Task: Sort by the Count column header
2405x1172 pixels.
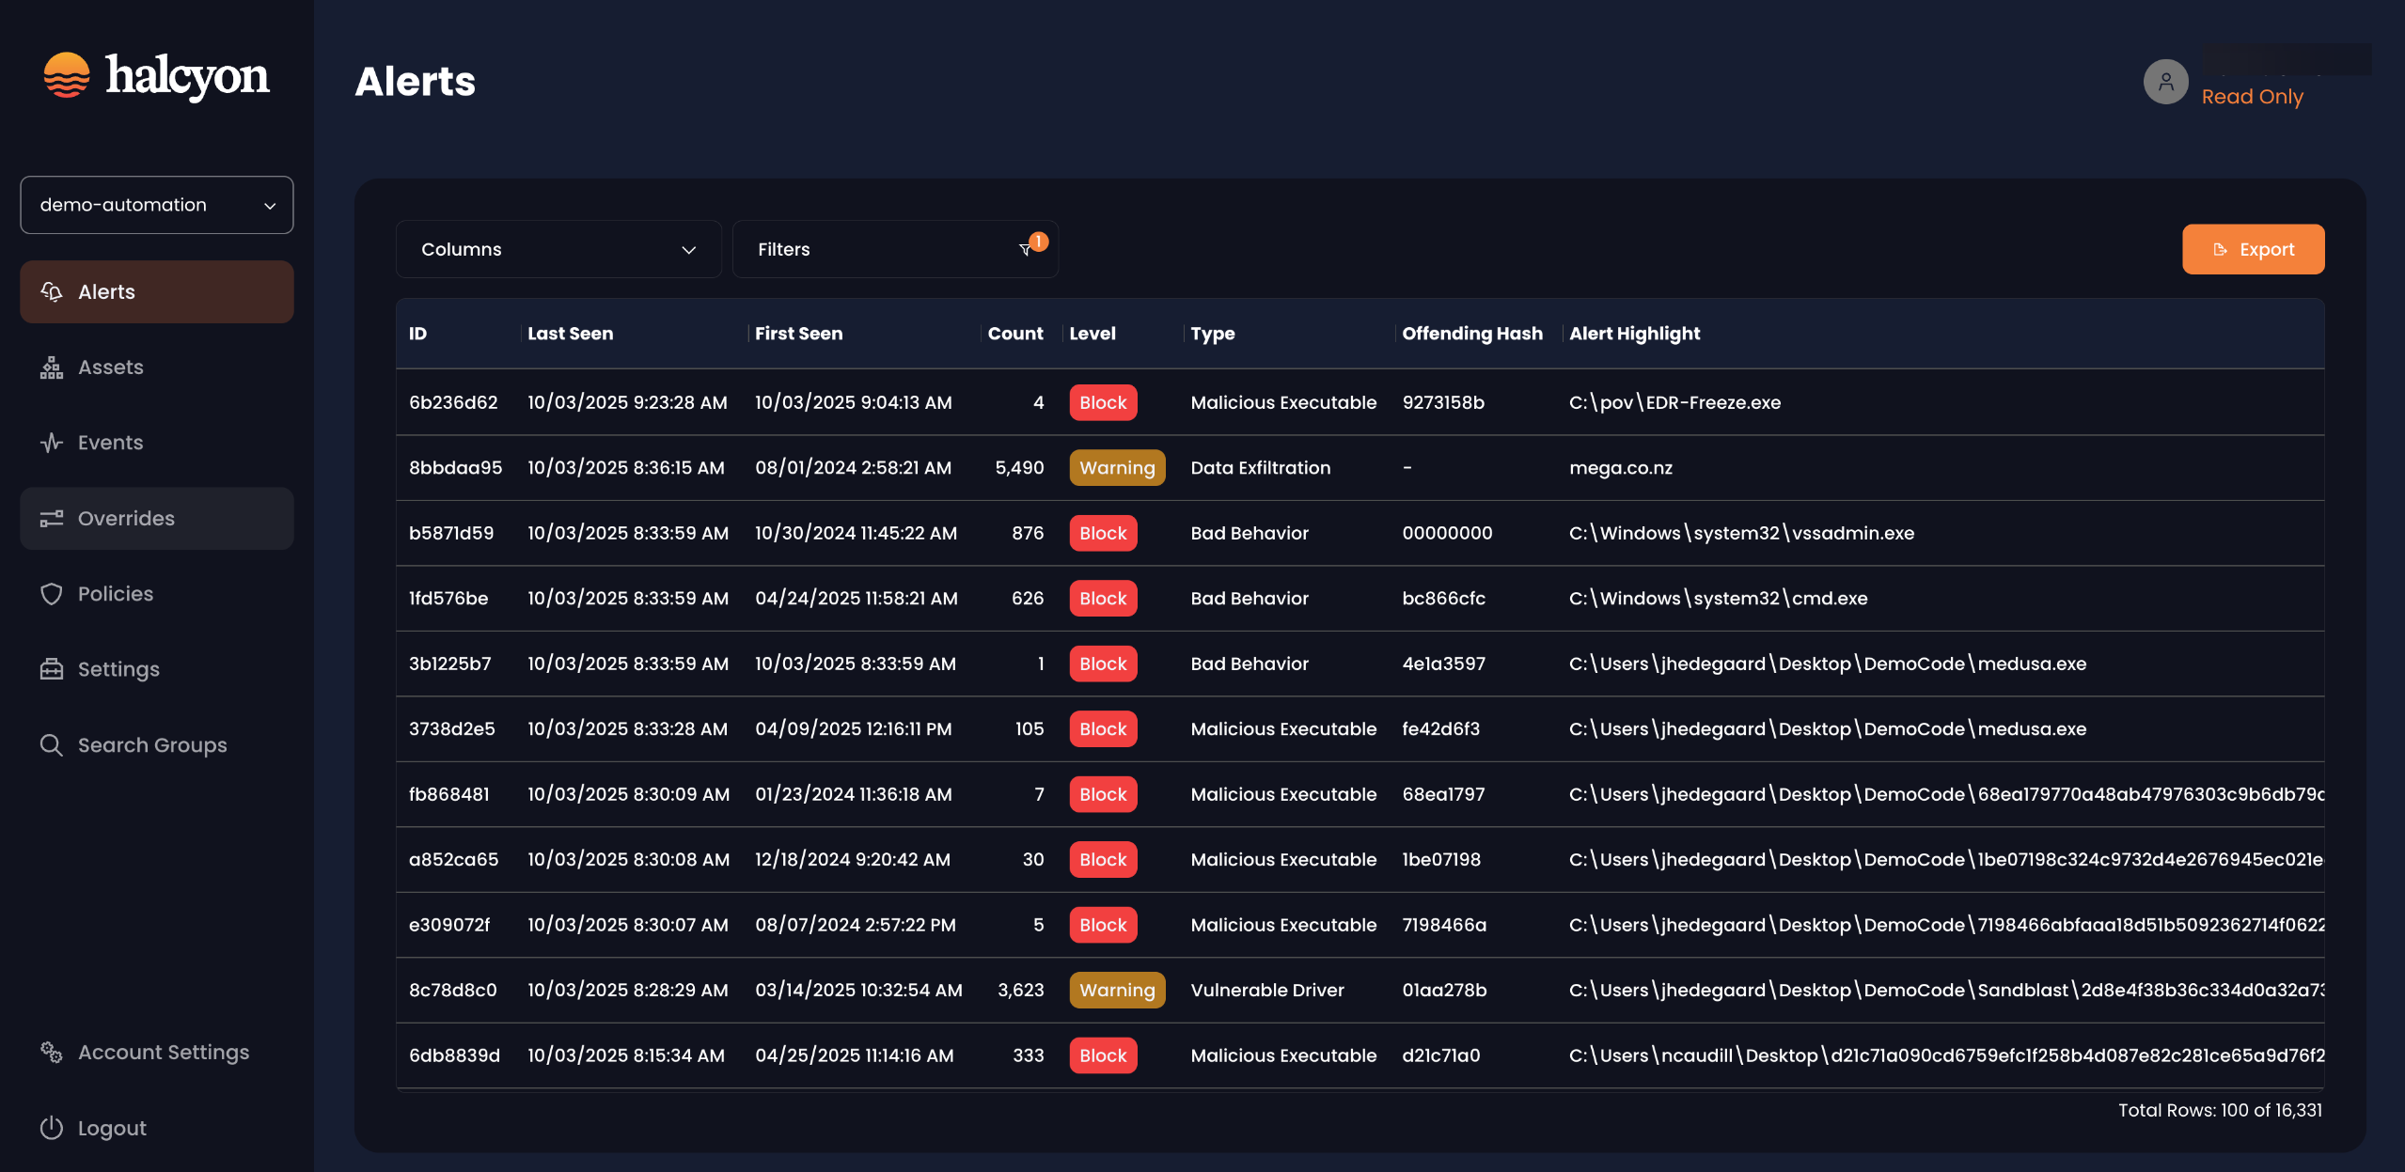Action: click(1014, 334)
